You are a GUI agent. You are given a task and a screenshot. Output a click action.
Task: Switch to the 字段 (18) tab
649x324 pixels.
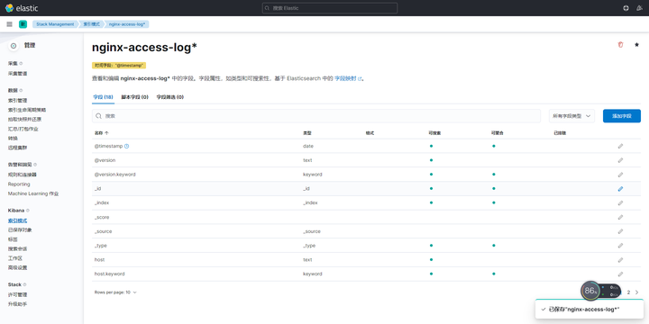(103, 97)
